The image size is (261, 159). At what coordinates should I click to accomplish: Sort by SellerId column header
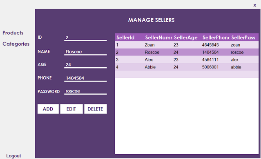pyautogui.click(x=129, y=38)
